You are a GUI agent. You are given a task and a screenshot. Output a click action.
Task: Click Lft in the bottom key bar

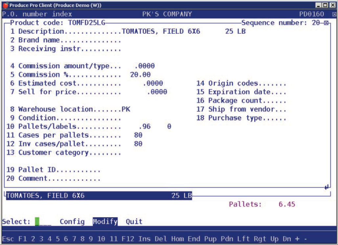(x=243, y=239)
